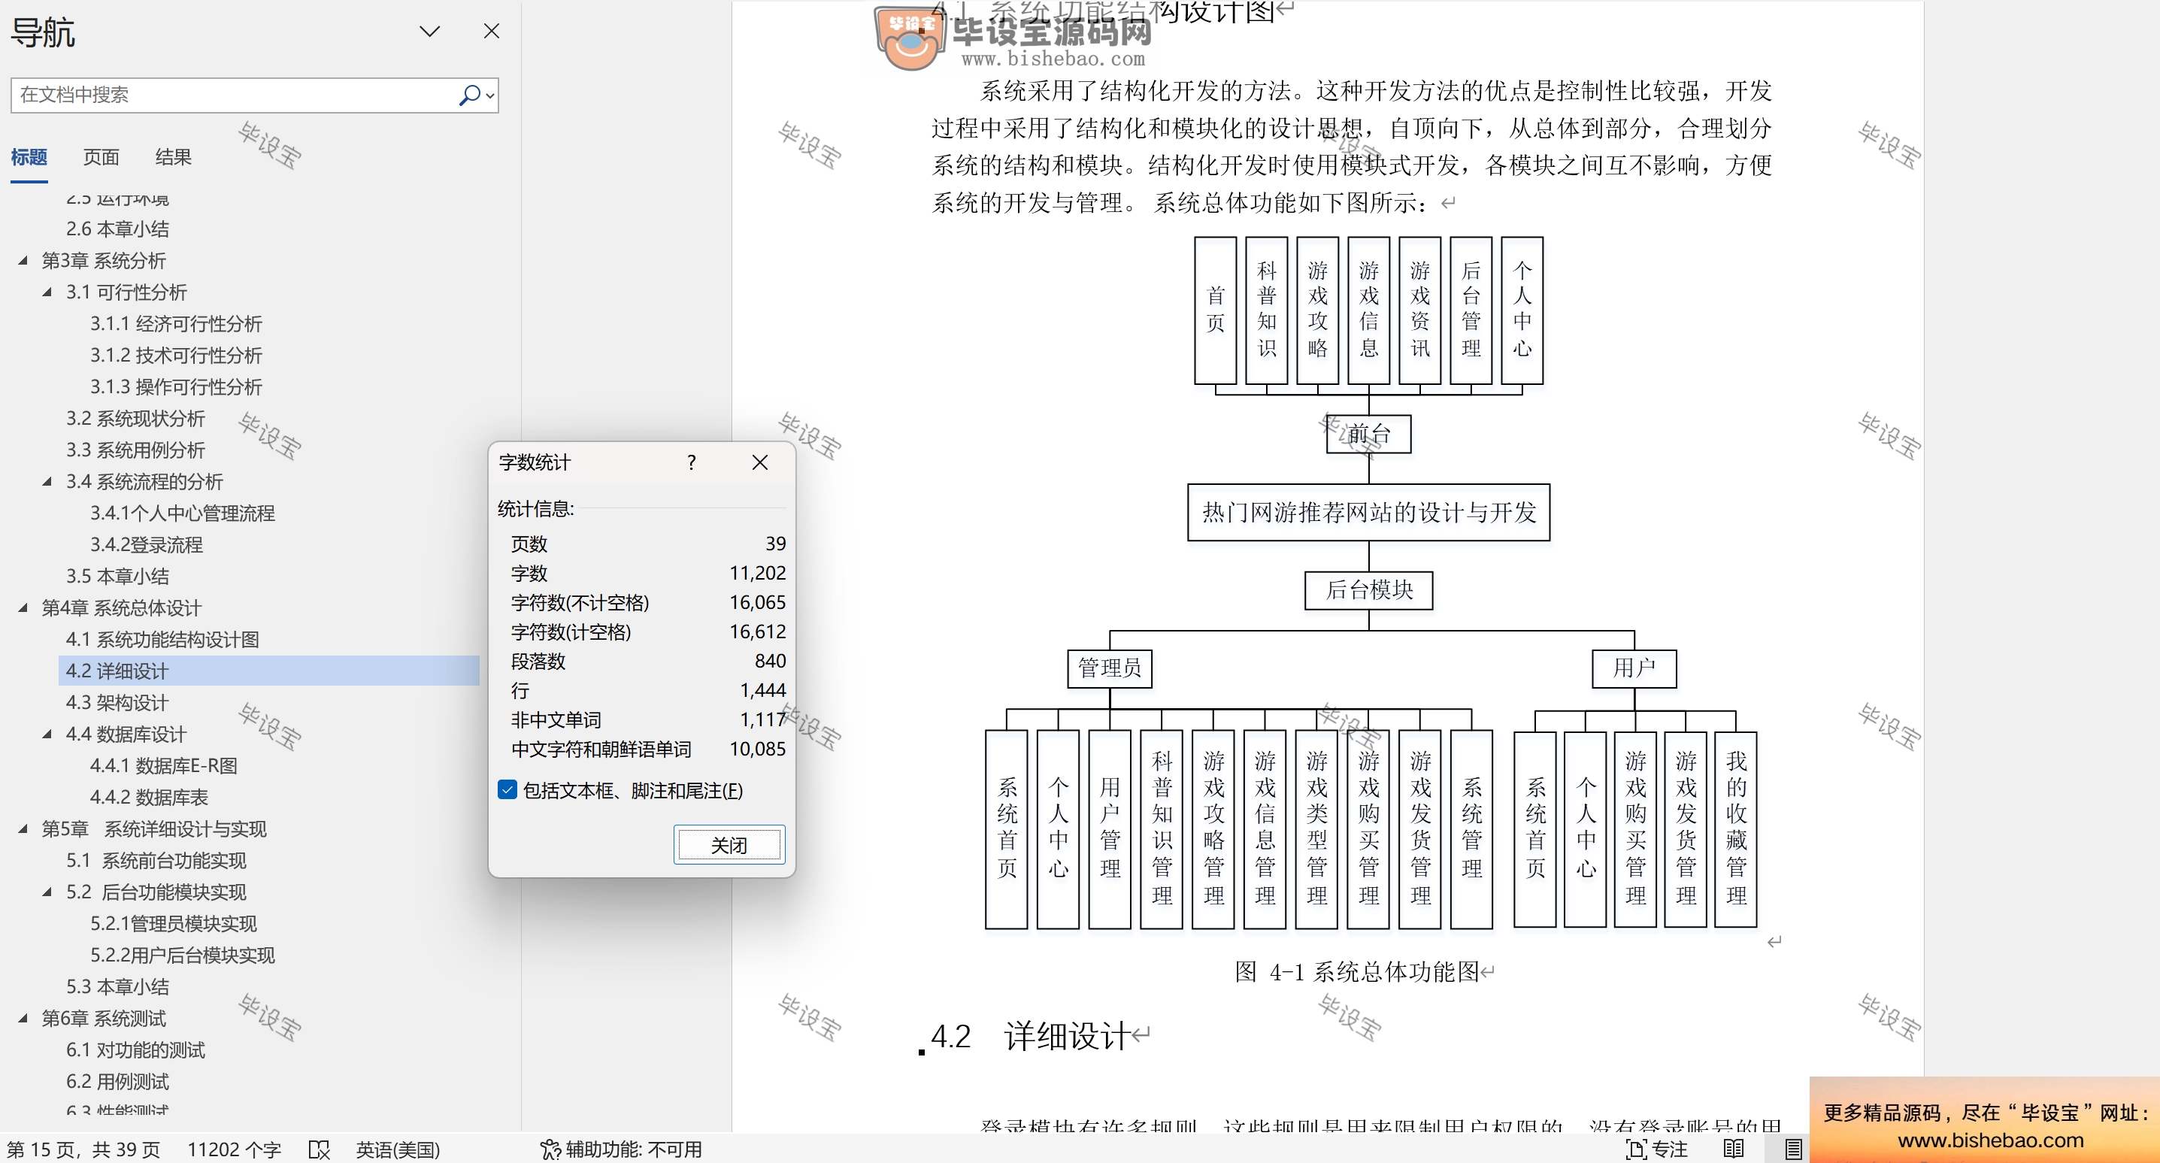Image resolution: width=2160 pixels, height=1163 pixels.
Task: Close the 字数统计 dialog with X
Action: [x=759, y=462]
